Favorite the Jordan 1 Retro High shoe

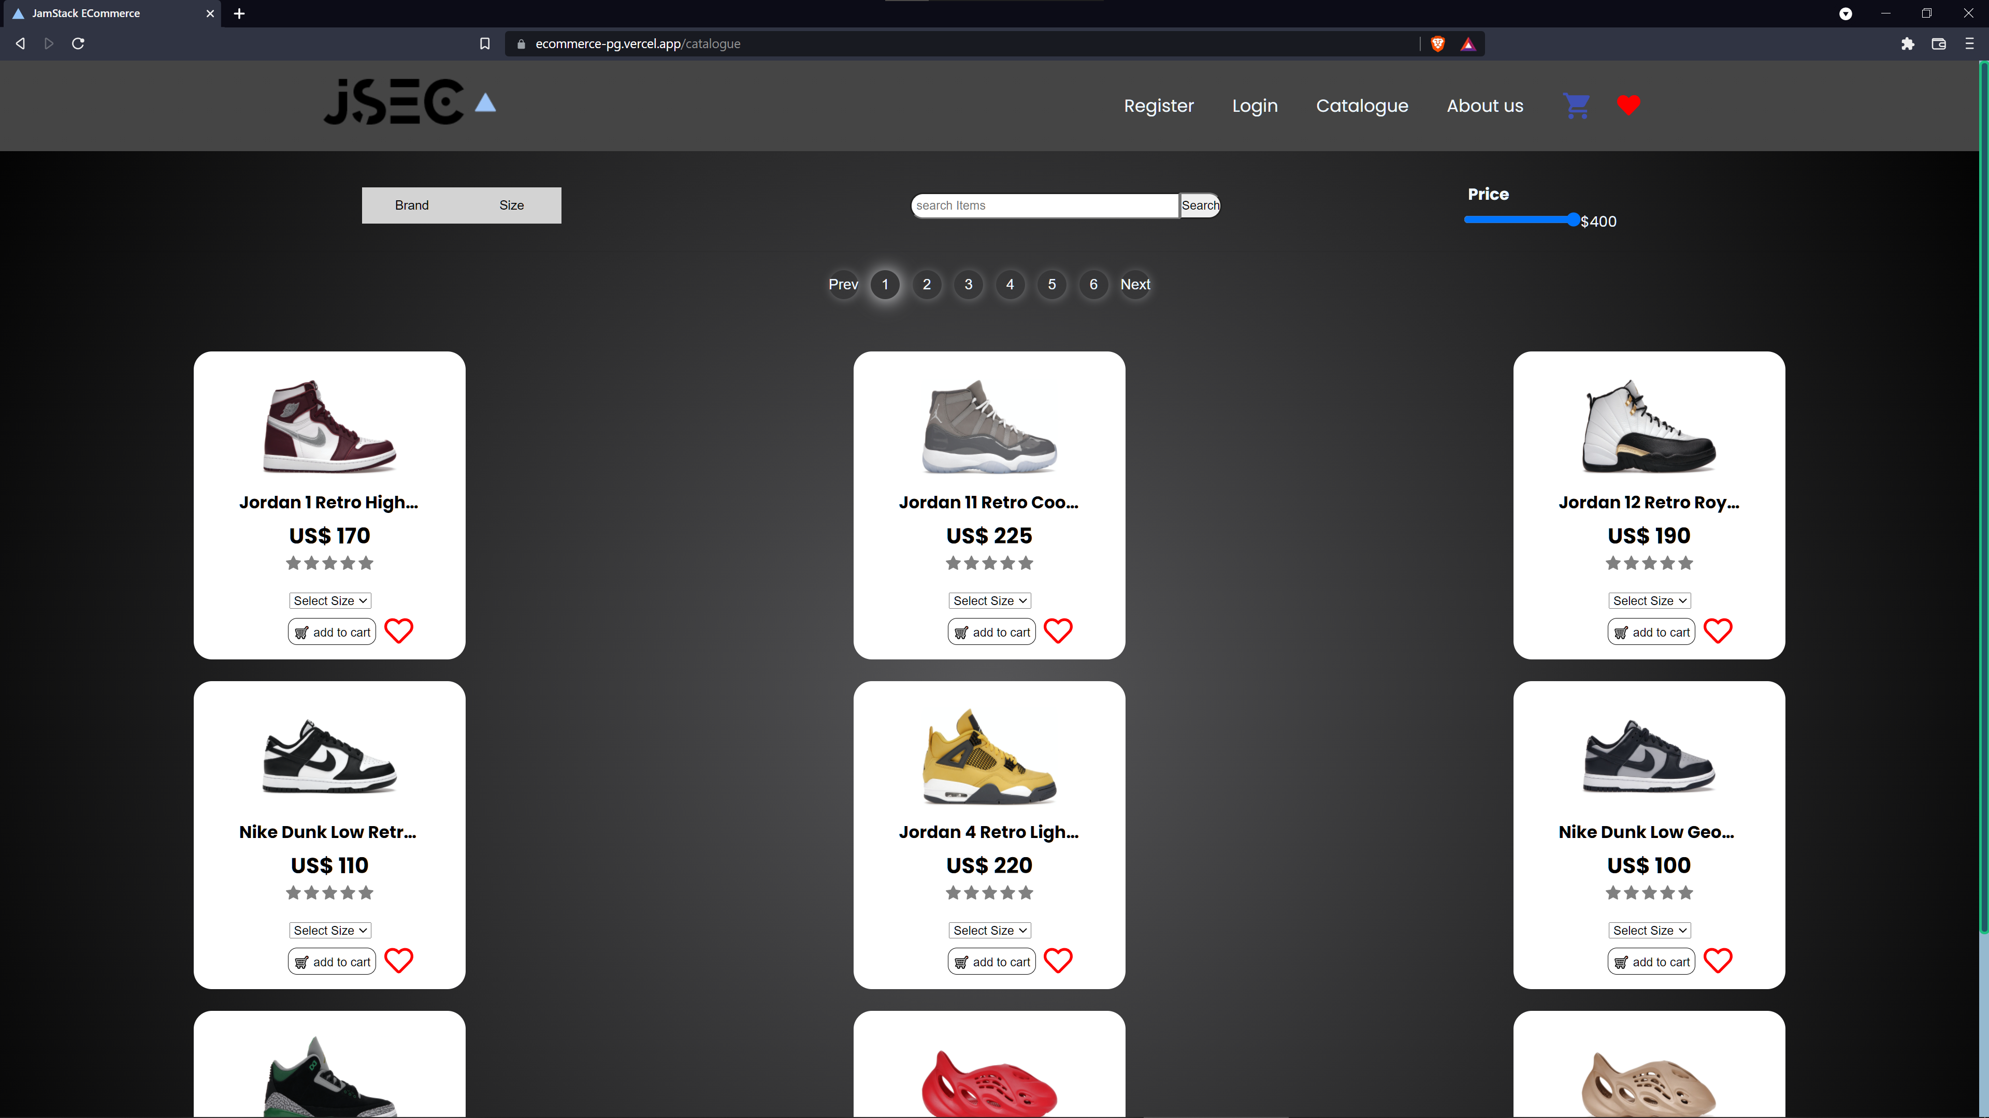(x=398, y=631)
